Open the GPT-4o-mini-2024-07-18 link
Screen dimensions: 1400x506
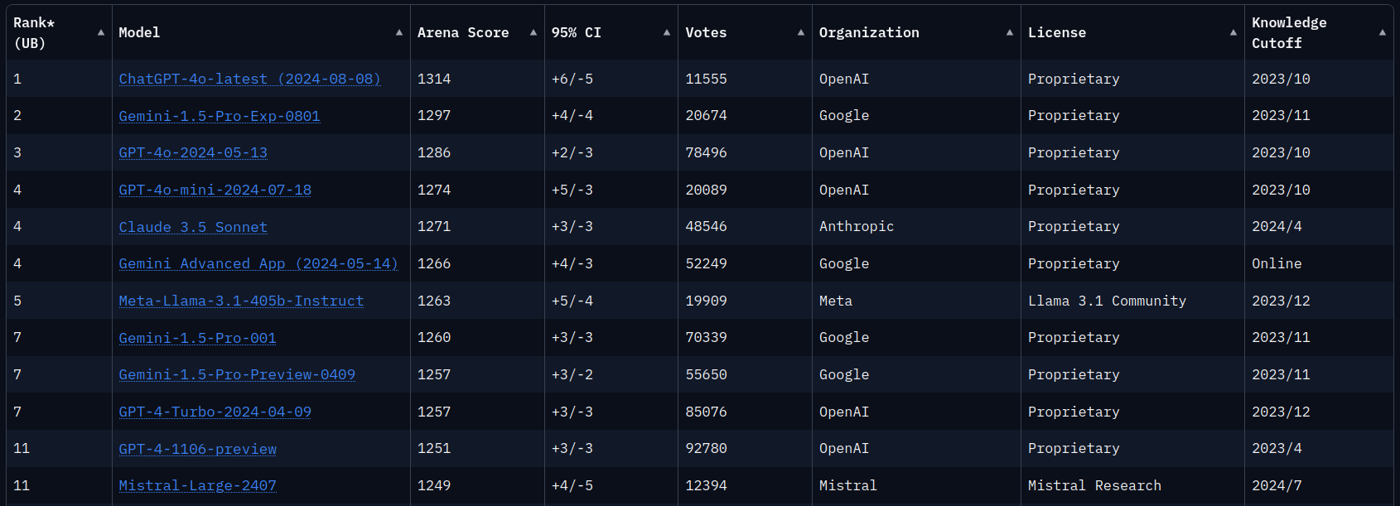215,190
